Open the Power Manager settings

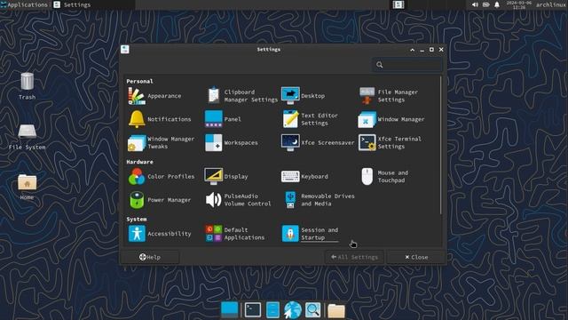160,200
